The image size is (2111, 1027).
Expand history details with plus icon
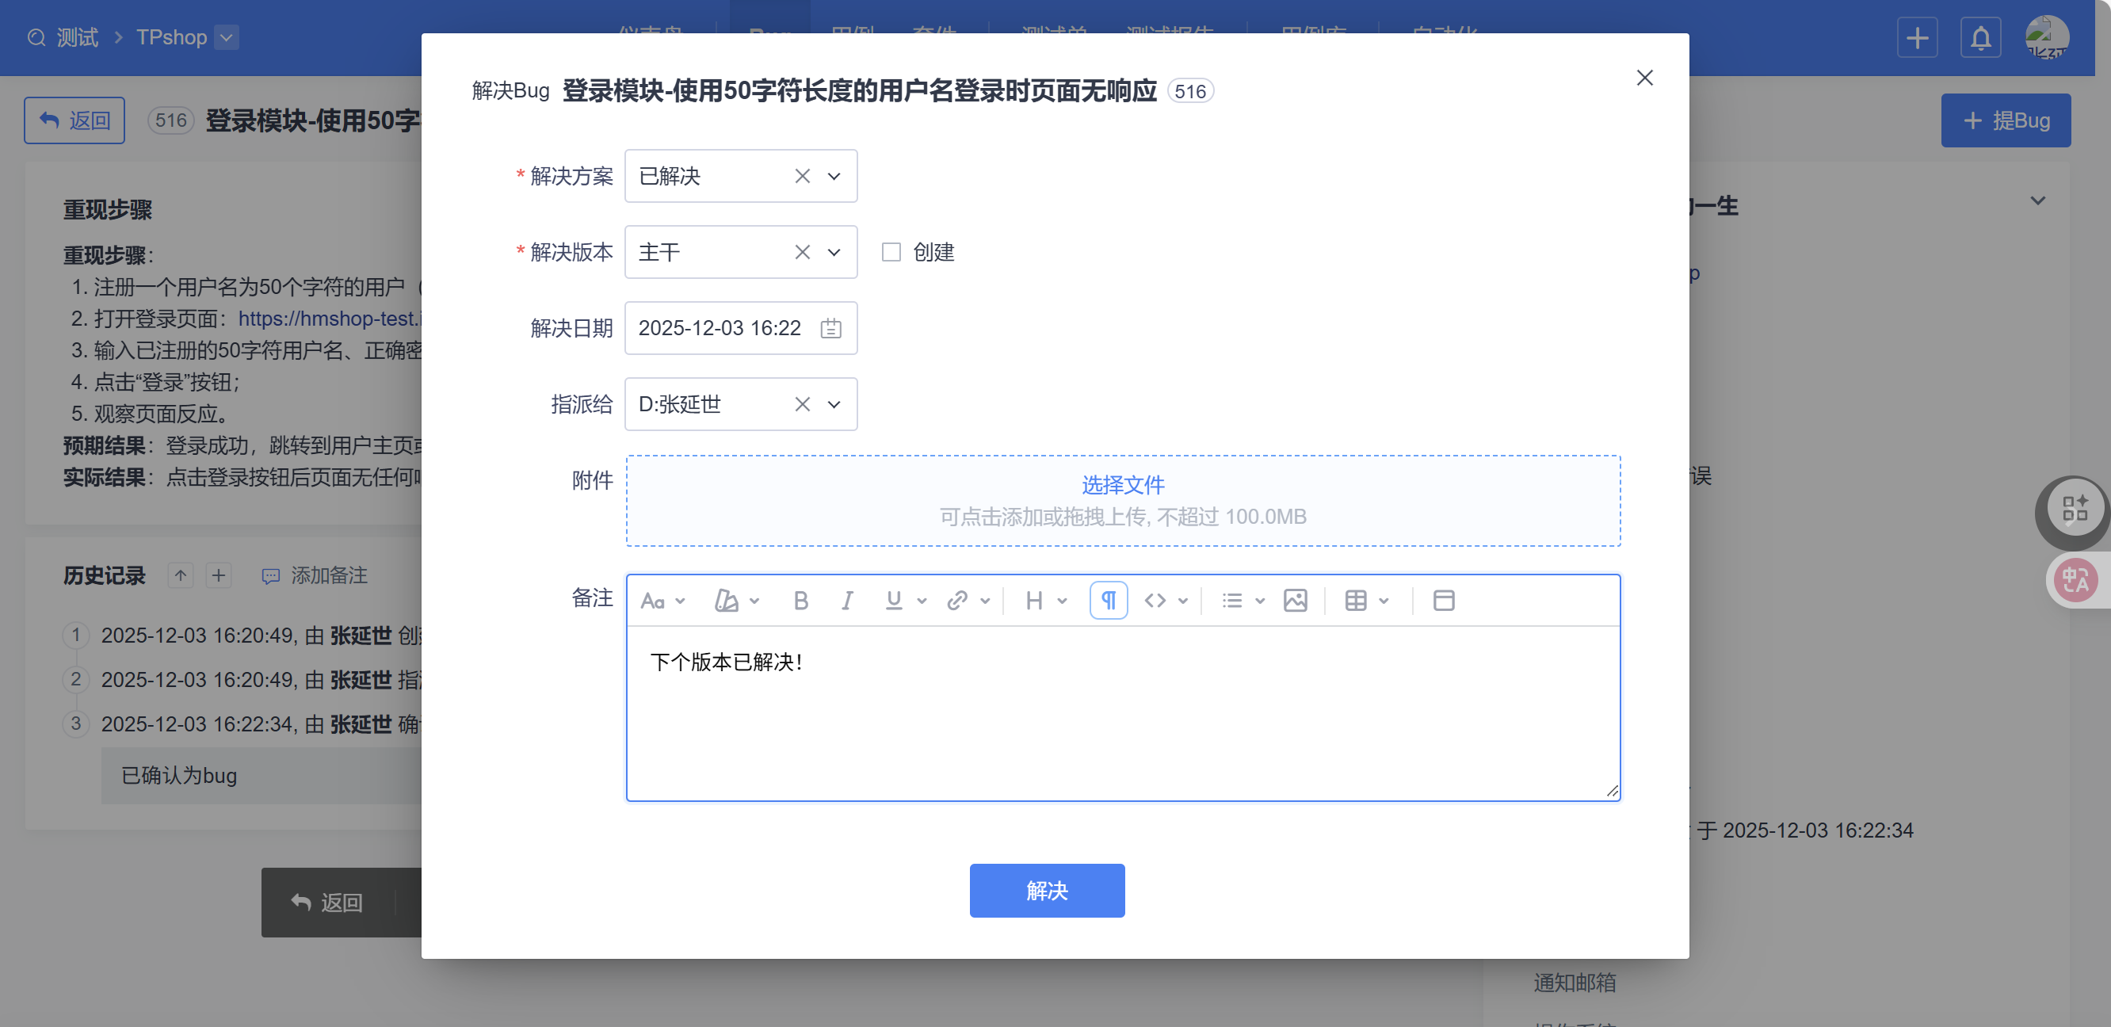tap(218, 575)
